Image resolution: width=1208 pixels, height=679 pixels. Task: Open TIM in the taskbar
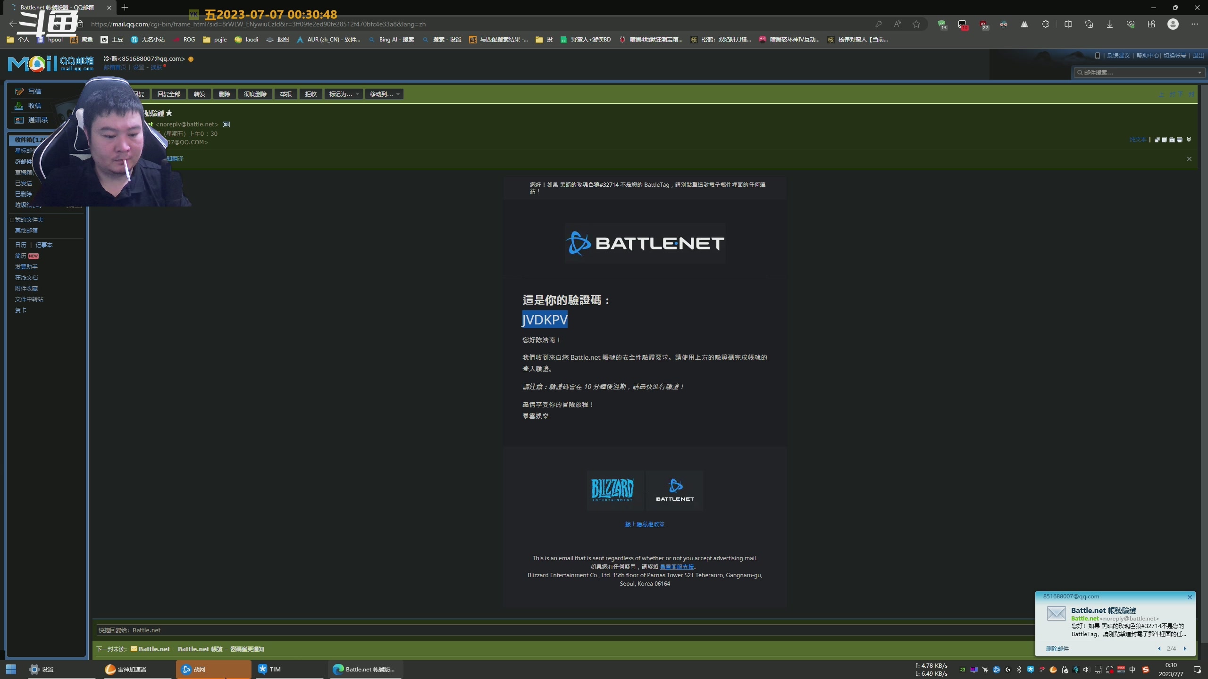pyautogui.click(x=289, y=669)
